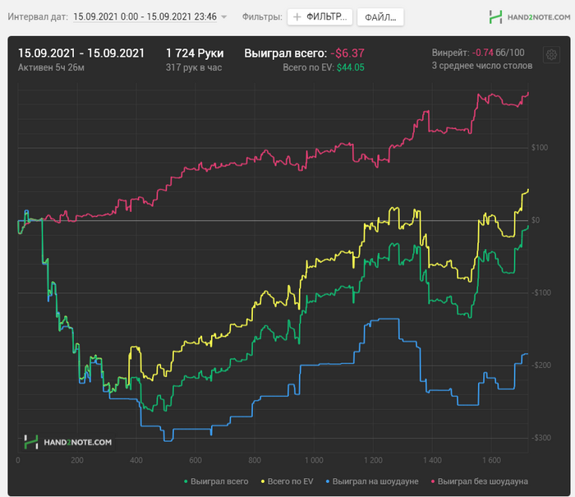575x497 pixels.
Task: Open the chart settings gear icon
Action: coord(551,55)
